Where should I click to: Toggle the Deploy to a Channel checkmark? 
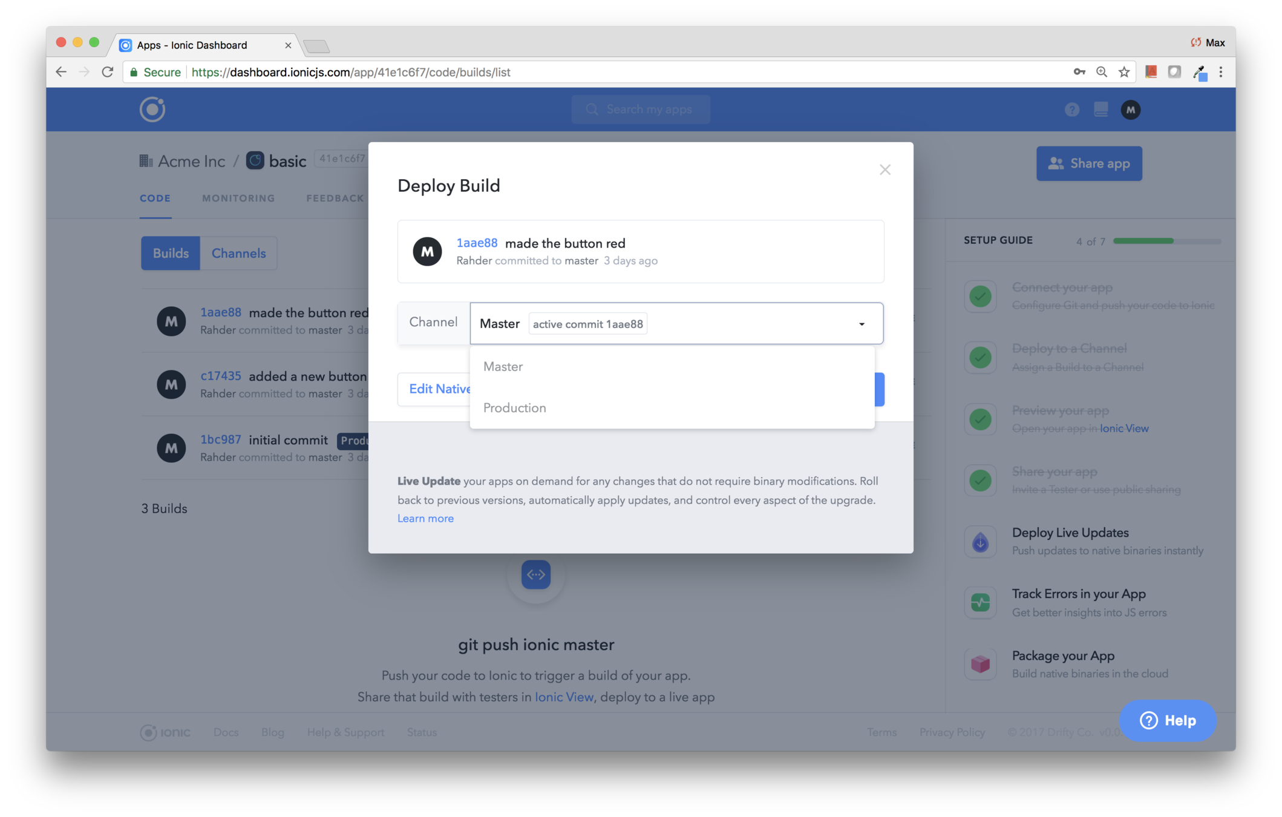[x=980, y=358]
